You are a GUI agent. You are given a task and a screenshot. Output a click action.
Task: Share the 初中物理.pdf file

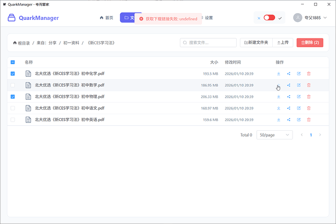pyautogui.click(x=289, y=97)
